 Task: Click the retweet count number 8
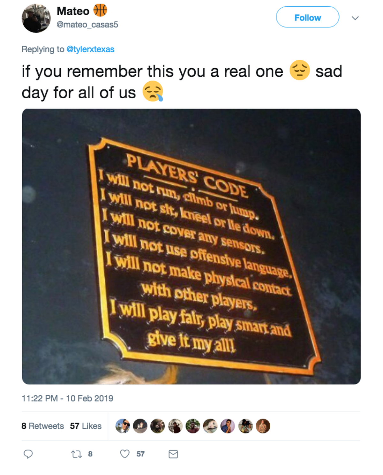[x=90, y=454]
